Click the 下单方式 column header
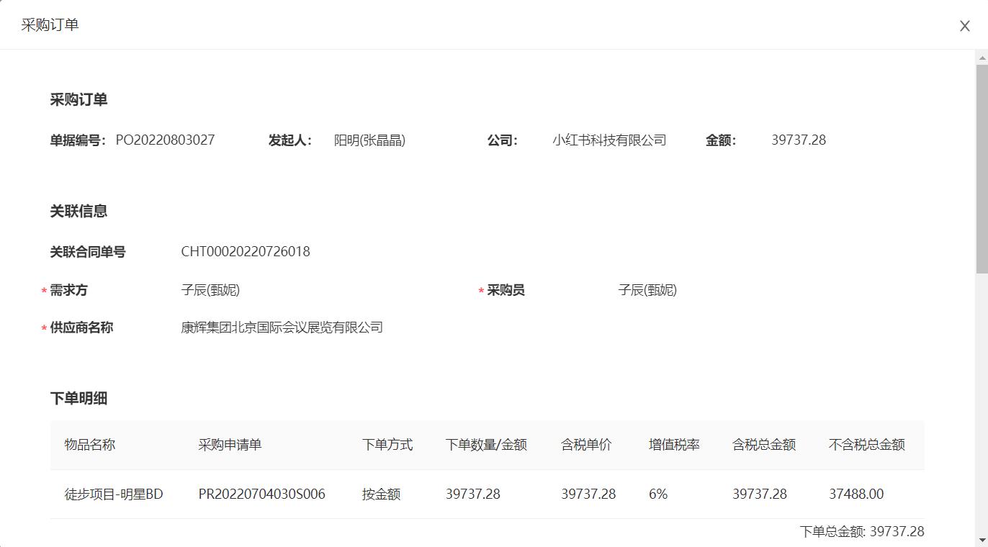 [x=387, y=445]
